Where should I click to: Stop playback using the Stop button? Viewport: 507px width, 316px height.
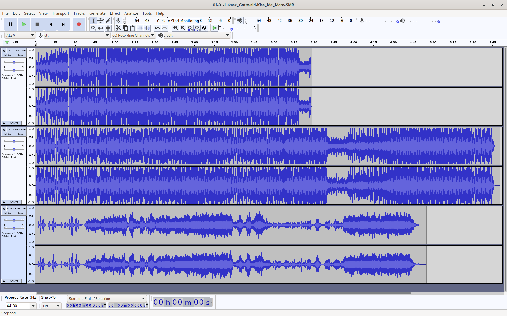click(x=37, y=24)
